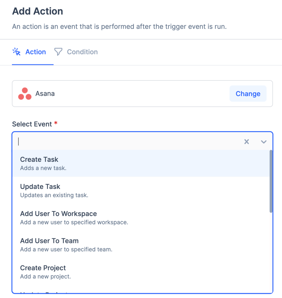Screen dimensions: 282x298
Task: Click "Adds a new task." description
Action: (43, 168)
